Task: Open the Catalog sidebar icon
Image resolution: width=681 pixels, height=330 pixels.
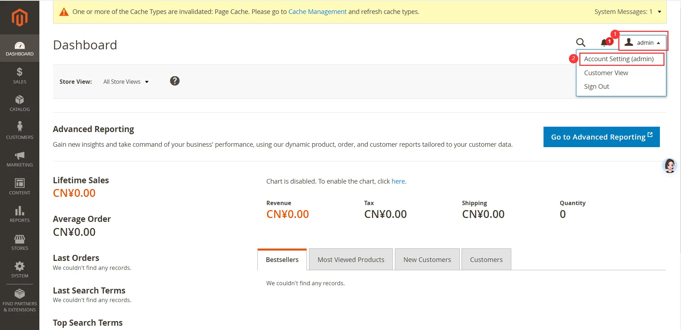Action: [19, 103]
